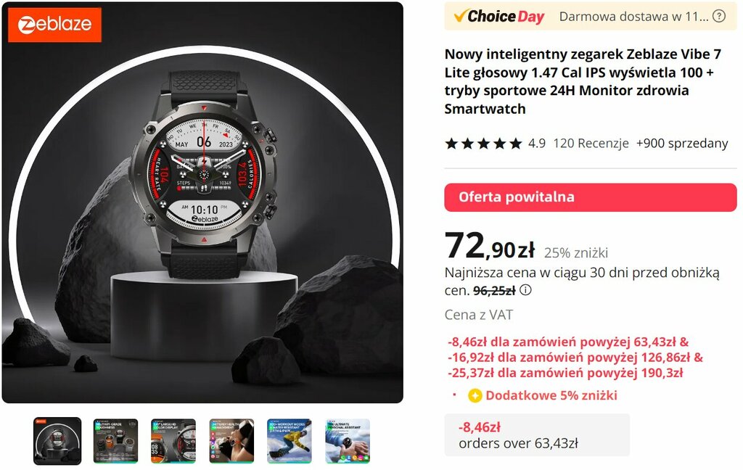Select the snowboarder workout modes thumbnail

click(x=290, y=441)
